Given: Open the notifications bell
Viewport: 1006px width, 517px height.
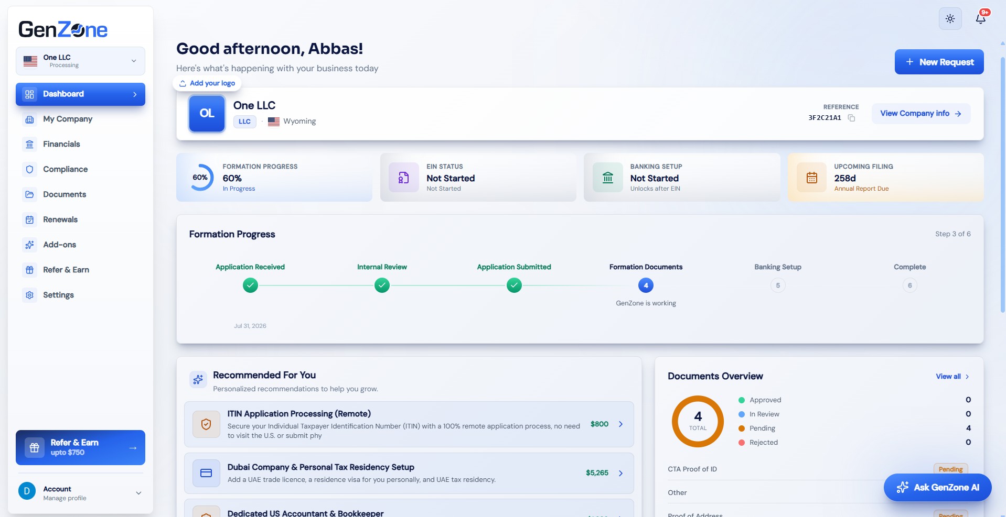Looking at the screenshot, I should (x=980, y=19).
